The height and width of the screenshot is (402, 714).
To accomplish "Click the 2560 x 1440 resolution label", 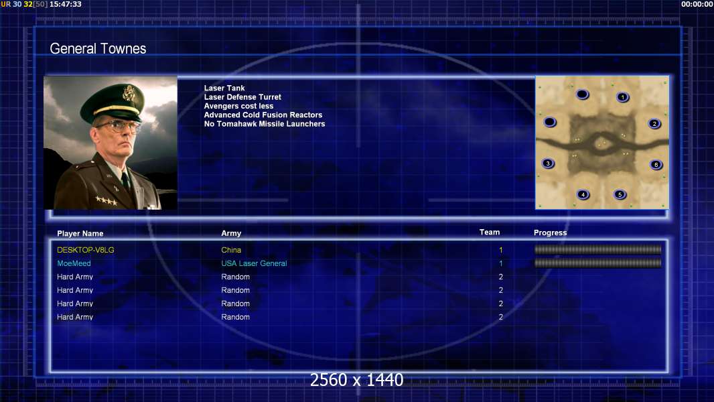I will [356, 380].
